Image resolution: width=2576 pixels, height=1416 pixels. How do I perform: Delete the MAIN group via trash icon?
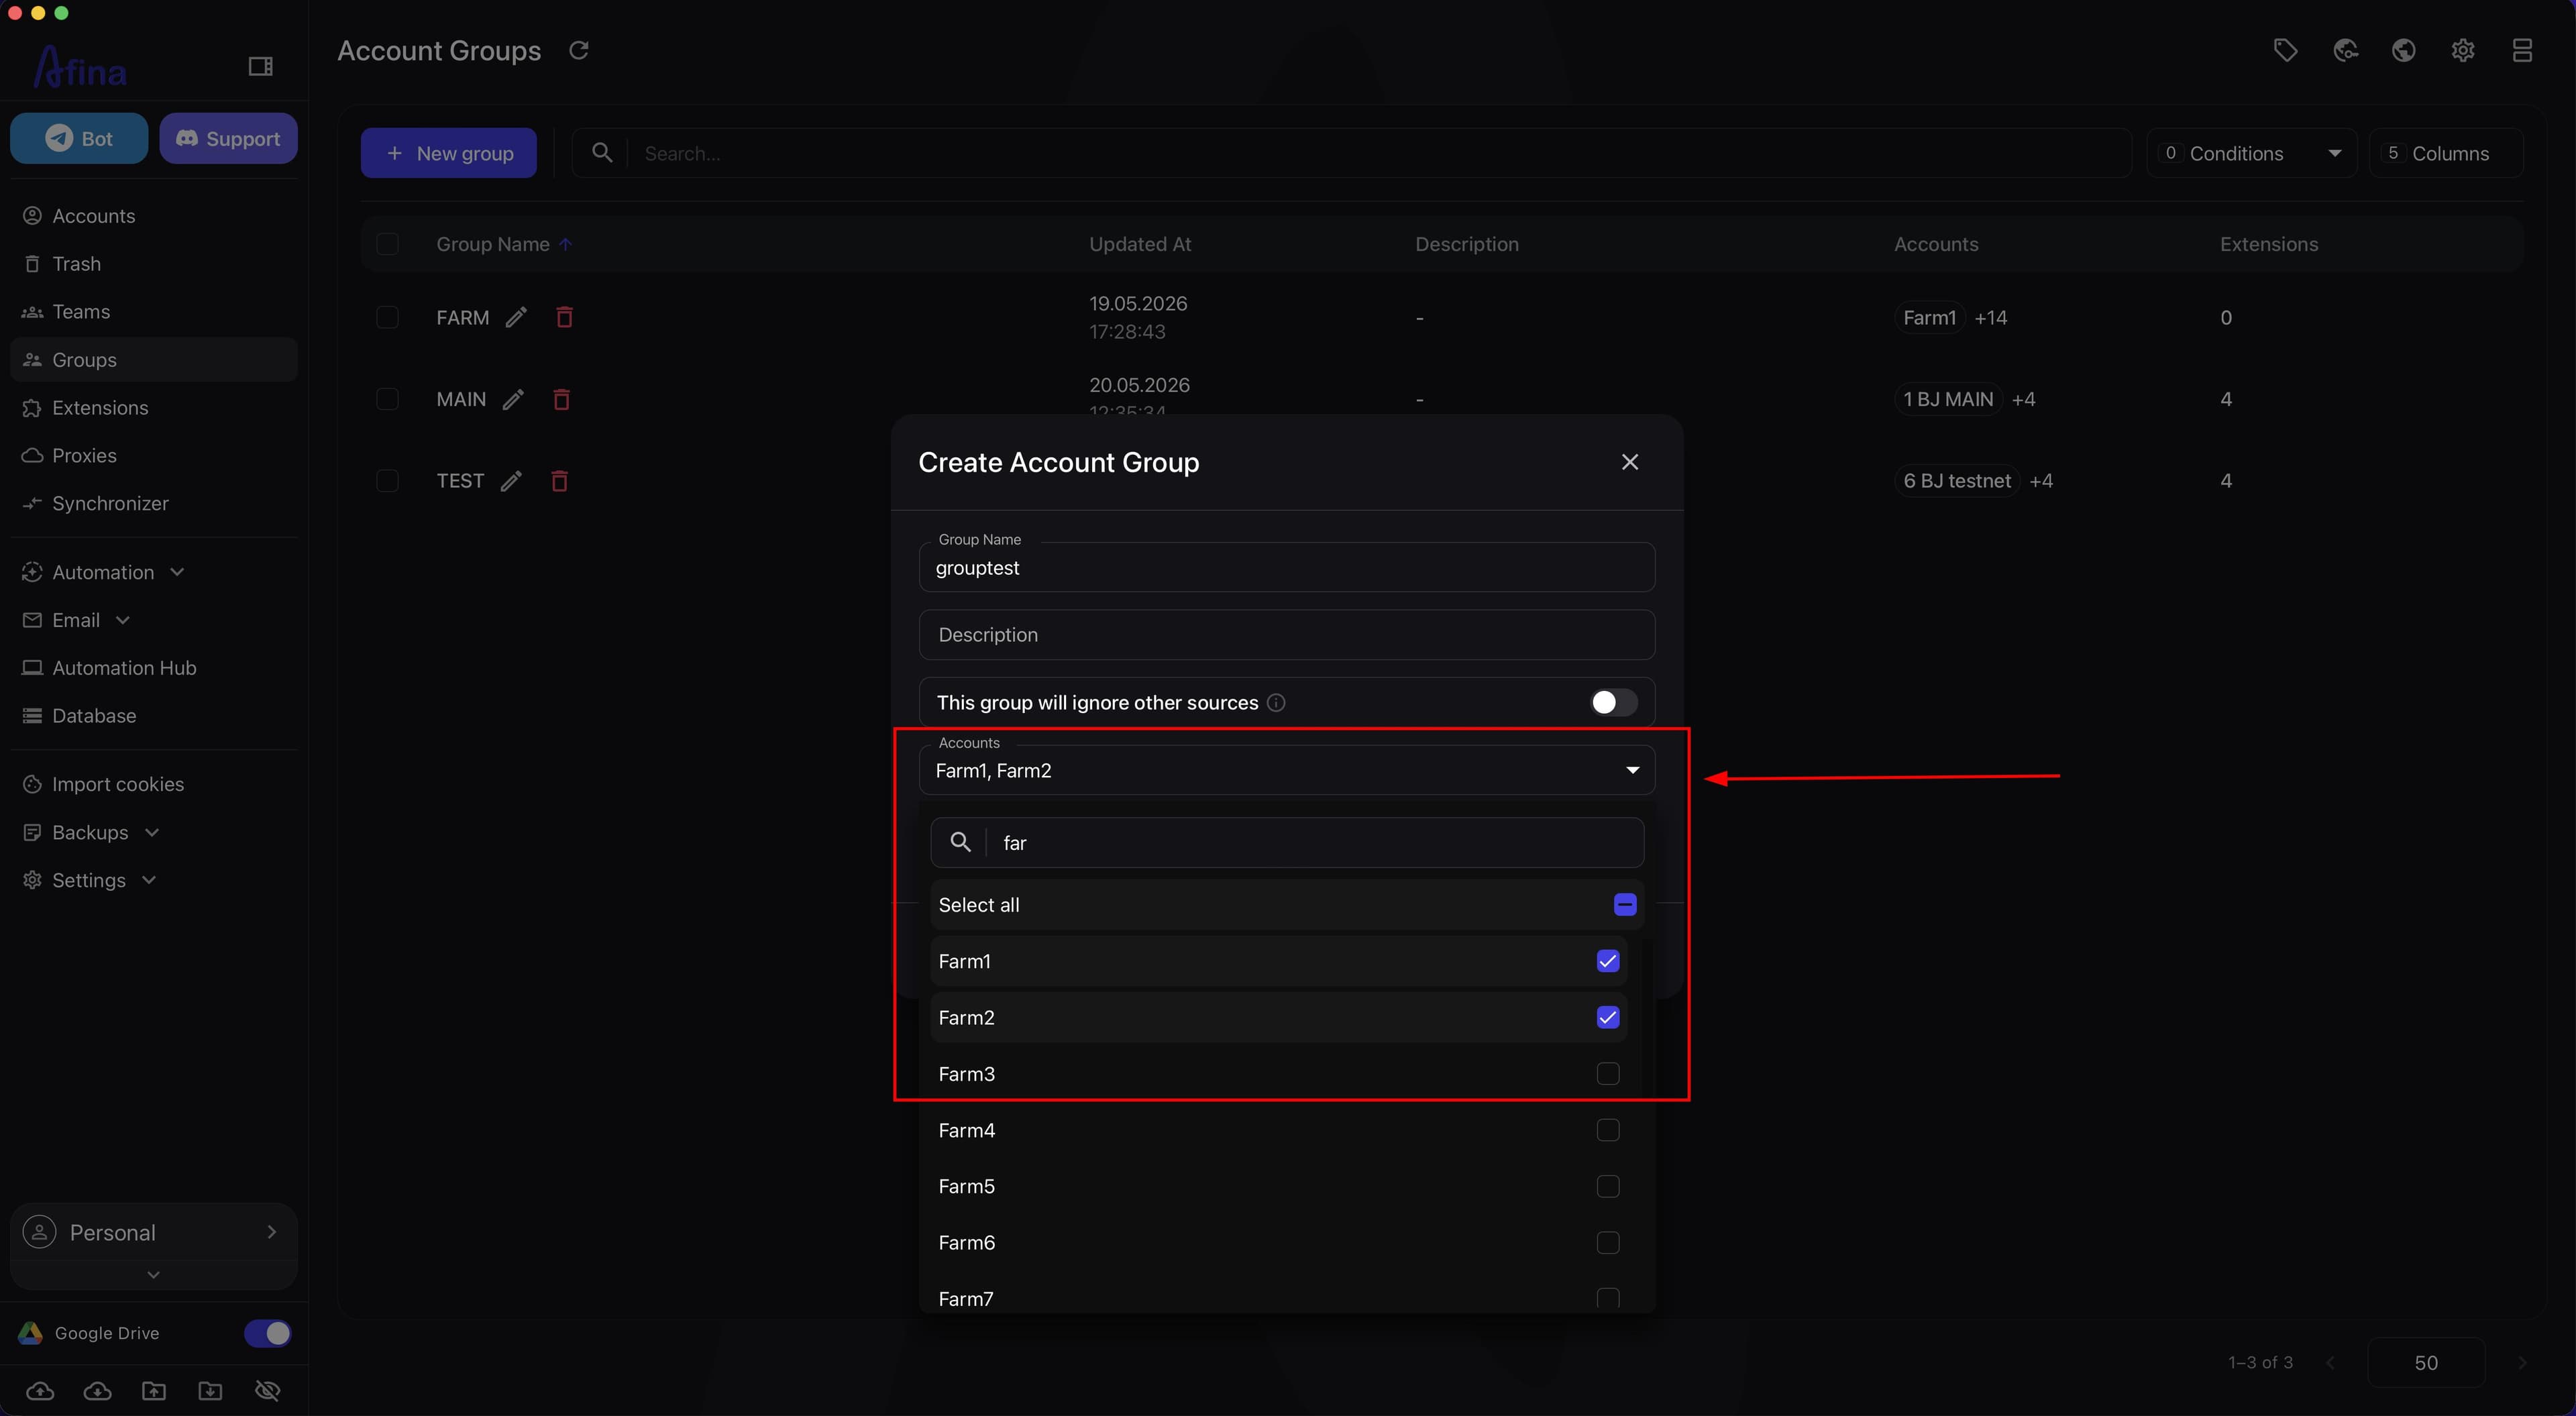(x=561, y=400)
